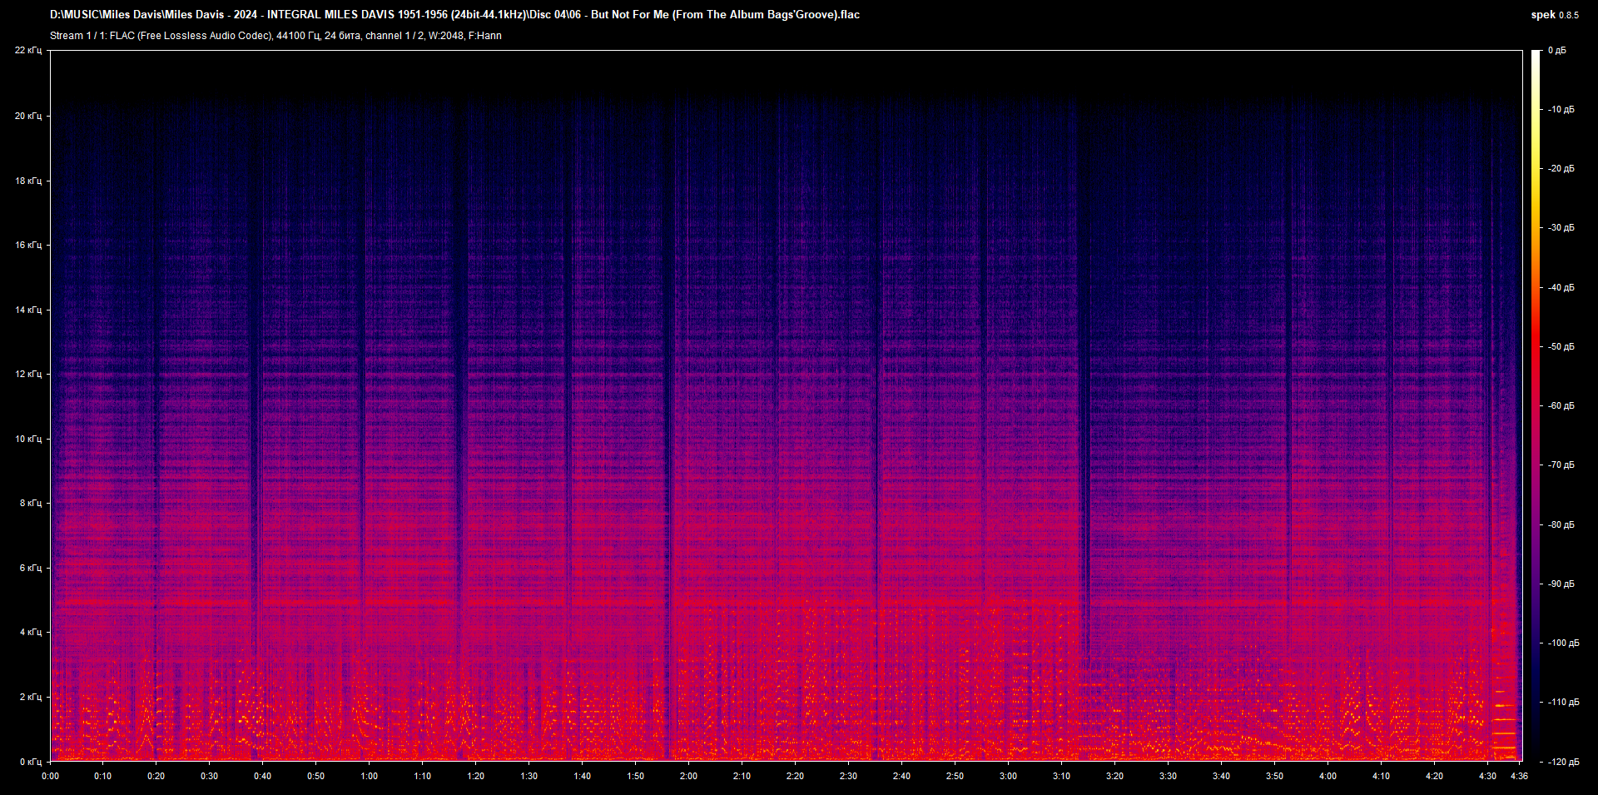1598x795 pixels.
Task: Click the '4:20' time axis label
Action: pyautogui.click(x=1434, y=776)
